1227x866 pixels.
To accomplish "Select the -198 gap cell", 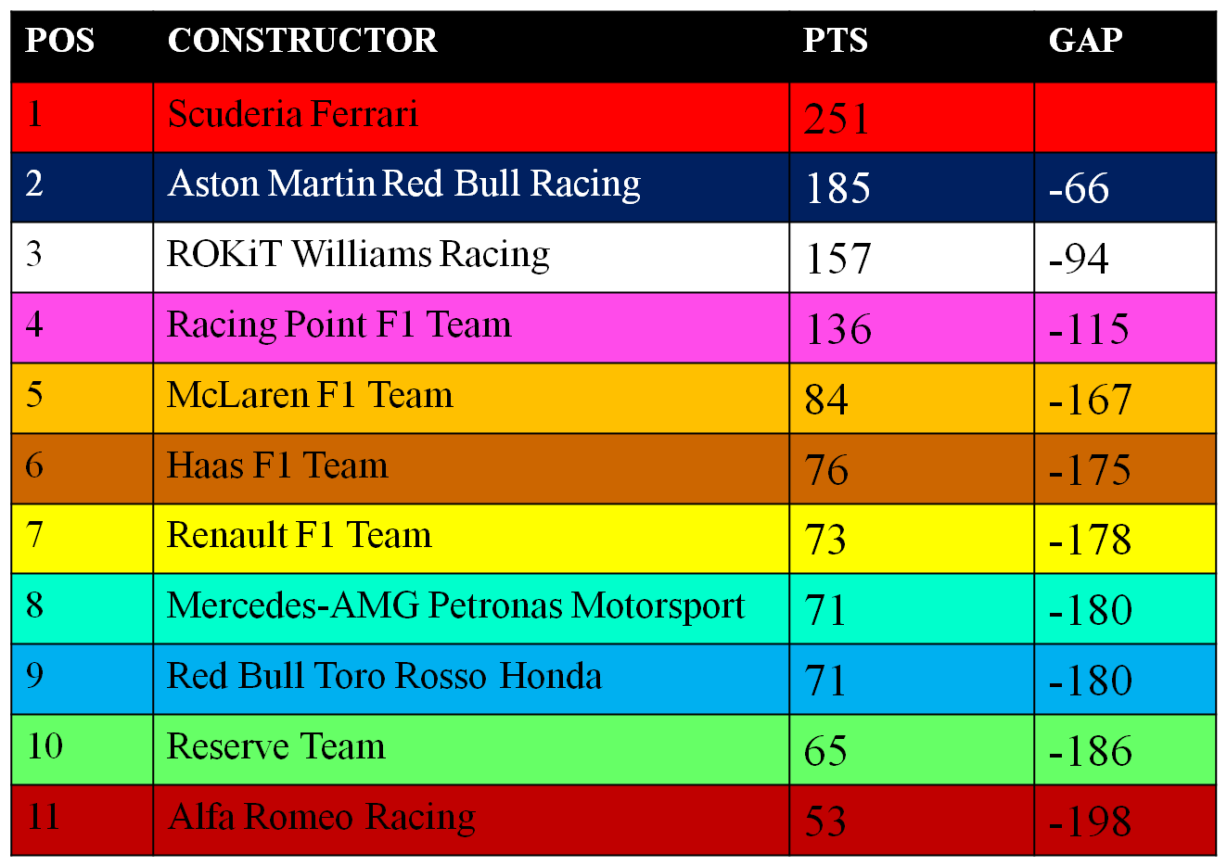I will [1125, 821].
